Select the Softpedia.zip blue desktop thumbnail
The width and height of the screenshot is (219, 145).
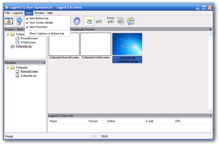pos(127,44)
